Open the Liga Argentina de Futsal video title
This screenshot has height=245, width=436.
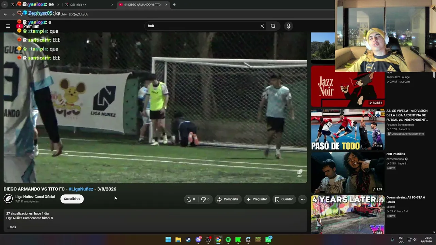coord(407,115)
